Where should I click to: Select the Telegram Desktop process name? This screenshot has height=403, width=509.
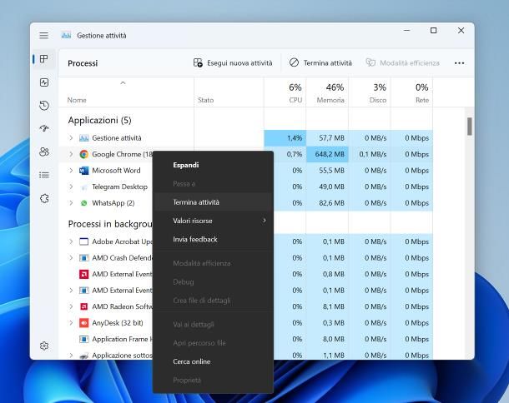119,187
